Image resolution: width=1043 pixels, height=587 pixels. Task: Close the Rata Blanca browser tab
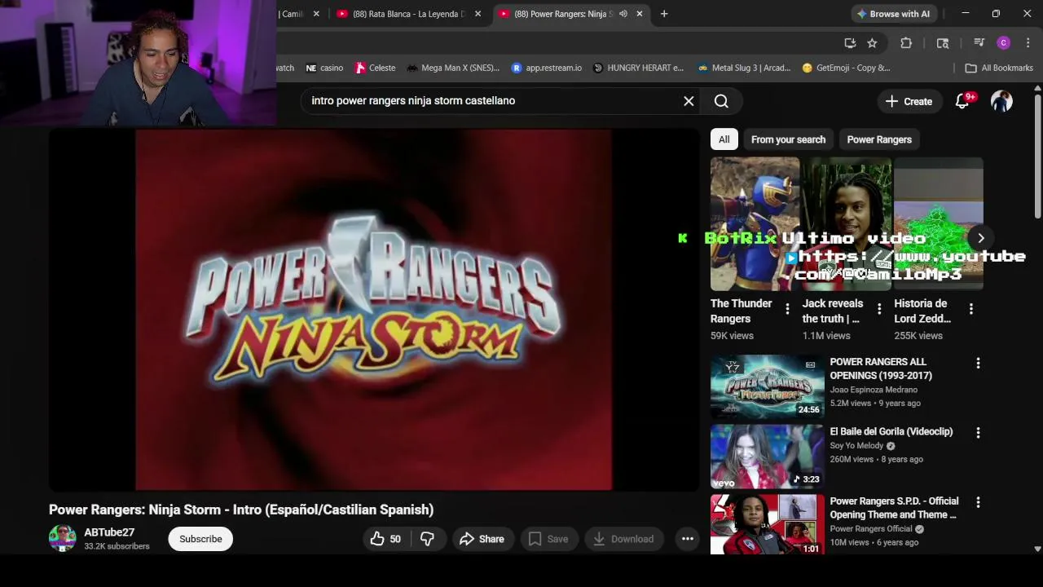pos(478,14)
